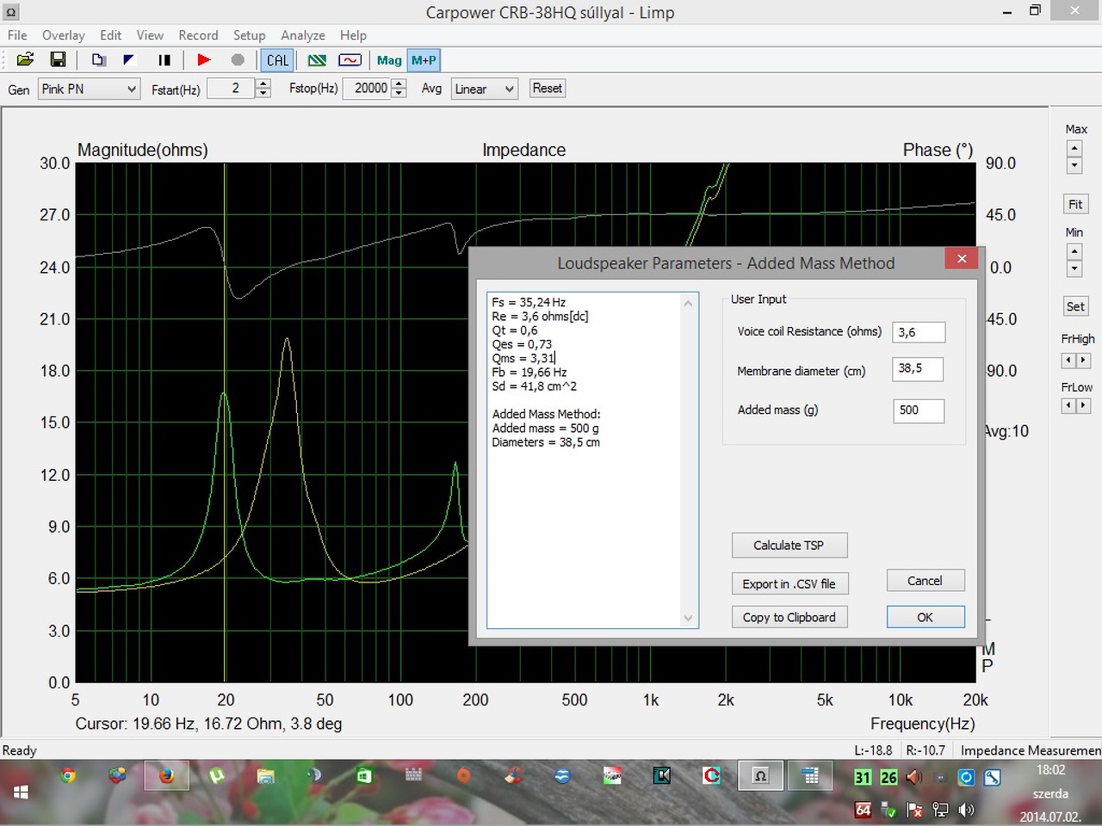Open the Avg Linear dropdown
The height and width of the screenshot is (826, 1102).
[x=484, y=89]
